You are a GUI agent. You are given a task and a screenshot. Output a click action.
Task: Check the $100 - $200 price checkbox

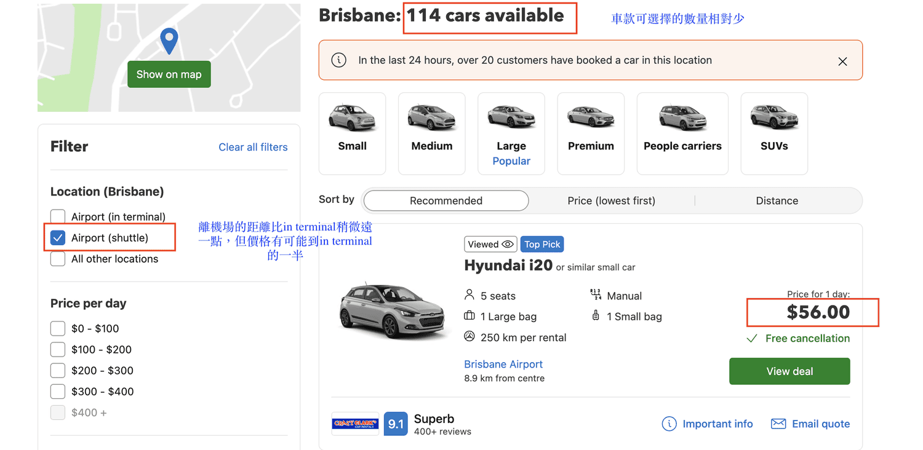click(58, 349)
